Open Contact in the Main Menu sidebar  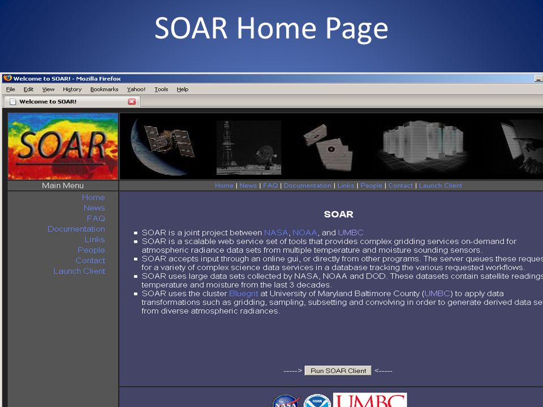tap(90, 261)
